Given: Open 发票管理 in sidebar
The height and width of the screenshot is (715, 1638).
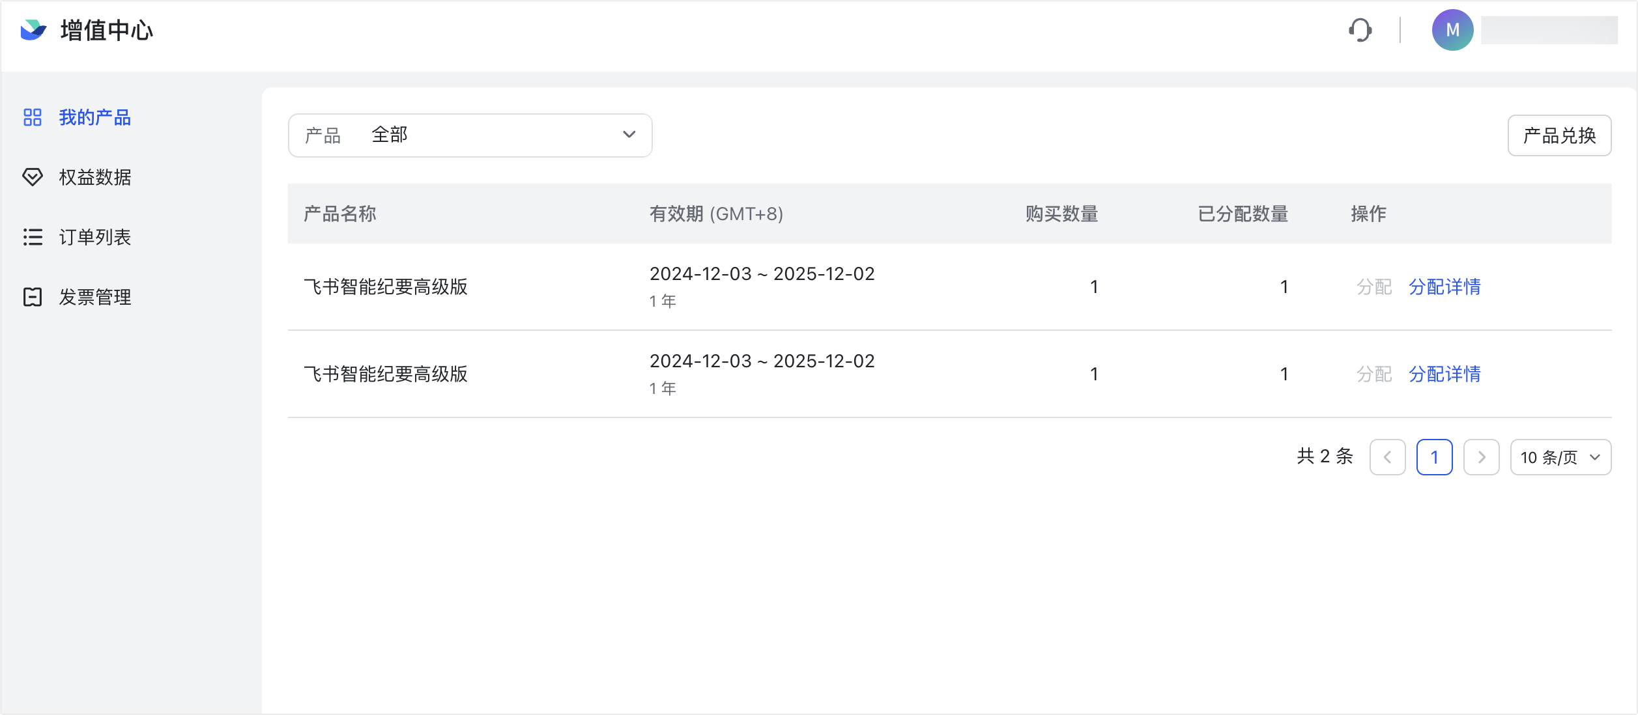Looking at the screenshot, I should (x=95, y=297).
